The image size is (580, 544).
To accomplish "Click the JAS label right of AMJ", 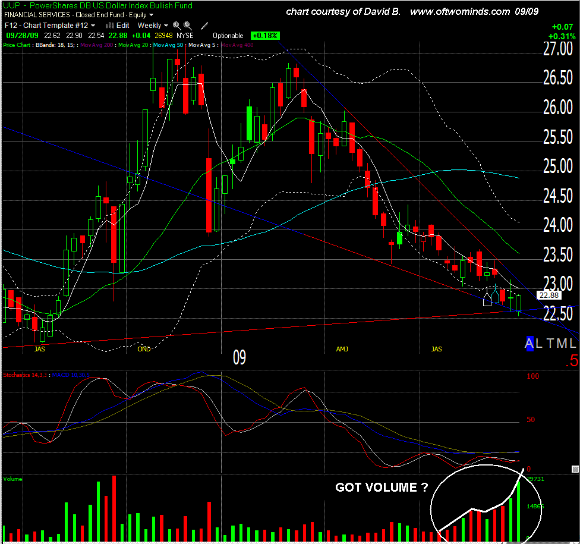I will tap(436, 349).
